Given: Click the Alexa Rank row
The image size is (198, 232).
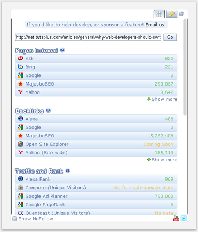Looking at the screenshot, I should point(96,179).
